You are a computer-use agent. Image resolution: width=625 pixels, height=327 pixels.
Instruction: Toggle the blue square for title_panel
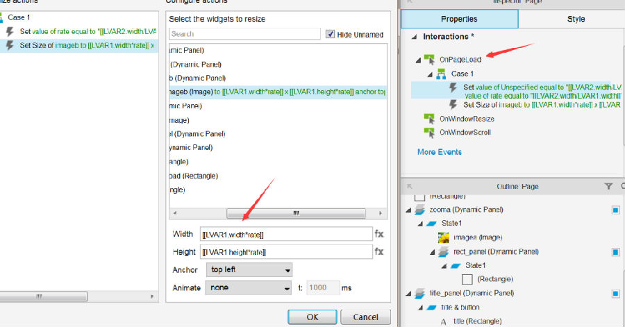pyautogui.click(x=615, y=294)
